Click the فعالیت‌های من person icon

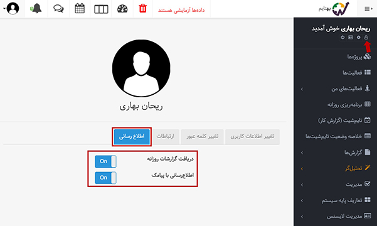click(x=367, y=88)
